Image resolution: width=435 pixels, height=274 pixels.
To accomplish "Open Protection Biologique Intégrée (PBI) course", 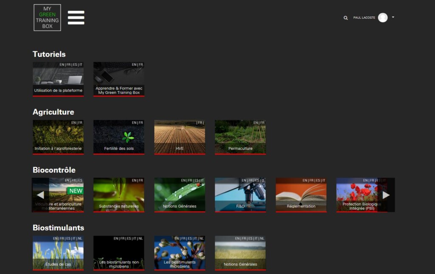I will pyautogui.click(x=359, y=195).
